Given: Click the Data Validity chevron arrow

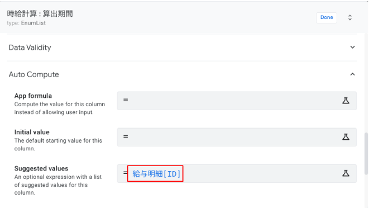Looking at the screenshot, I should tap(352, 47).
